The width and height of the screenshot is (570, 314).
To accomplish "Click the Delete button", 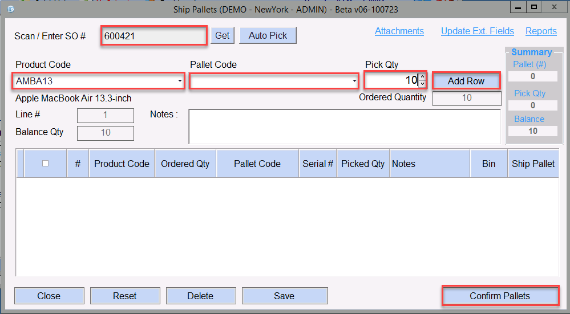I will tap(200, 296).
